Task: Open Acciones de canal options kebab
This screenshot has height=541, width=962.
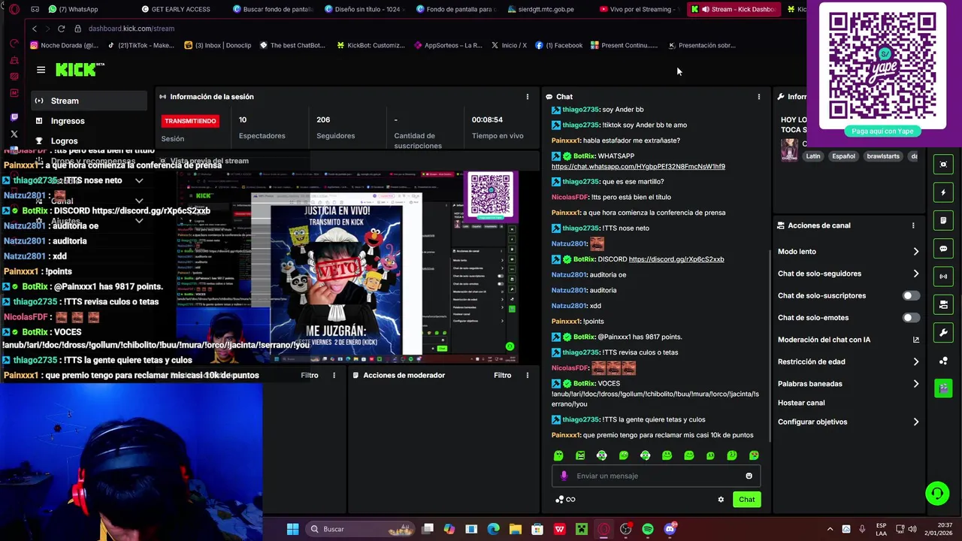Action: click(913, 225)
